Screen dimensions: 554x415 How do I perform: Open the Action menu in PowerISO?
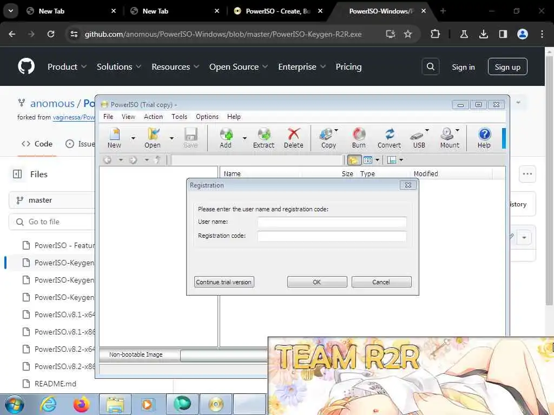tap(153, 117)
